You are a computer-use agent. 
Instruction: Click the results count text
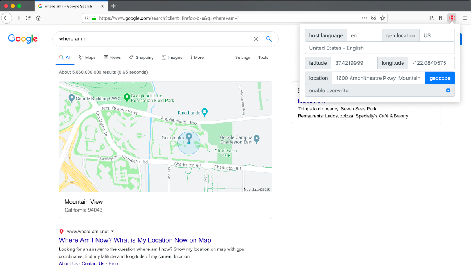(x=103, y=72)
